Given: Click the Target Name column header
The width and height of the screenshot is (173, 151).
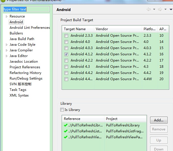Looking at the screenshot, I should [x=78, y=29].
